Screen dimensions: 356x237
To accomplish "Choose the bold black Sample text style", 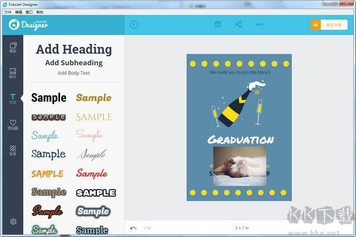I will [49, 98].
